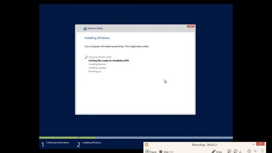Click the 'Your computer will restart several times' message

116,46
